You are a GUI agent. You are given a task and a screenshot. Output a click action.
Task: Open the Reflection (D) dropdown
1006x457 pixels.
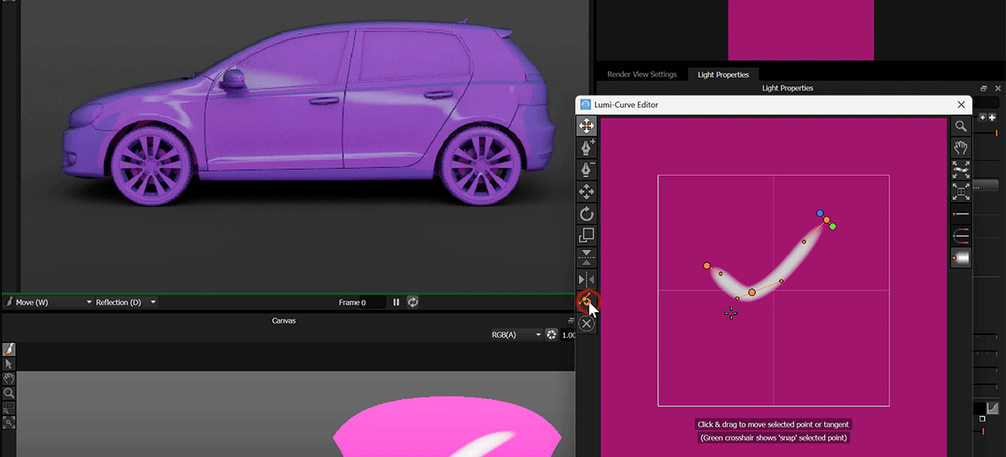point(124,302)
